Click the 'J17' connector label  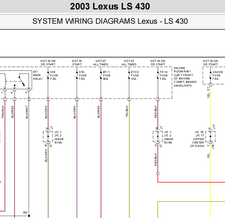(x=214, y=127)
